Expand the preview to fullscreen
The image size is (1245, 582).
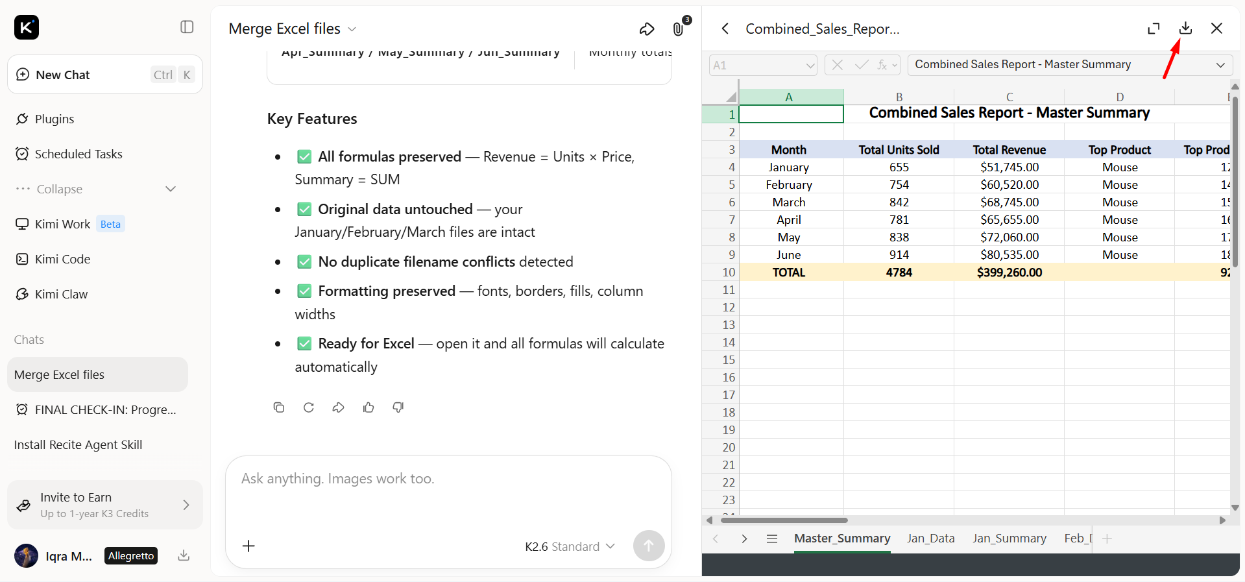pyautogui.click(x=1154, y=29)
